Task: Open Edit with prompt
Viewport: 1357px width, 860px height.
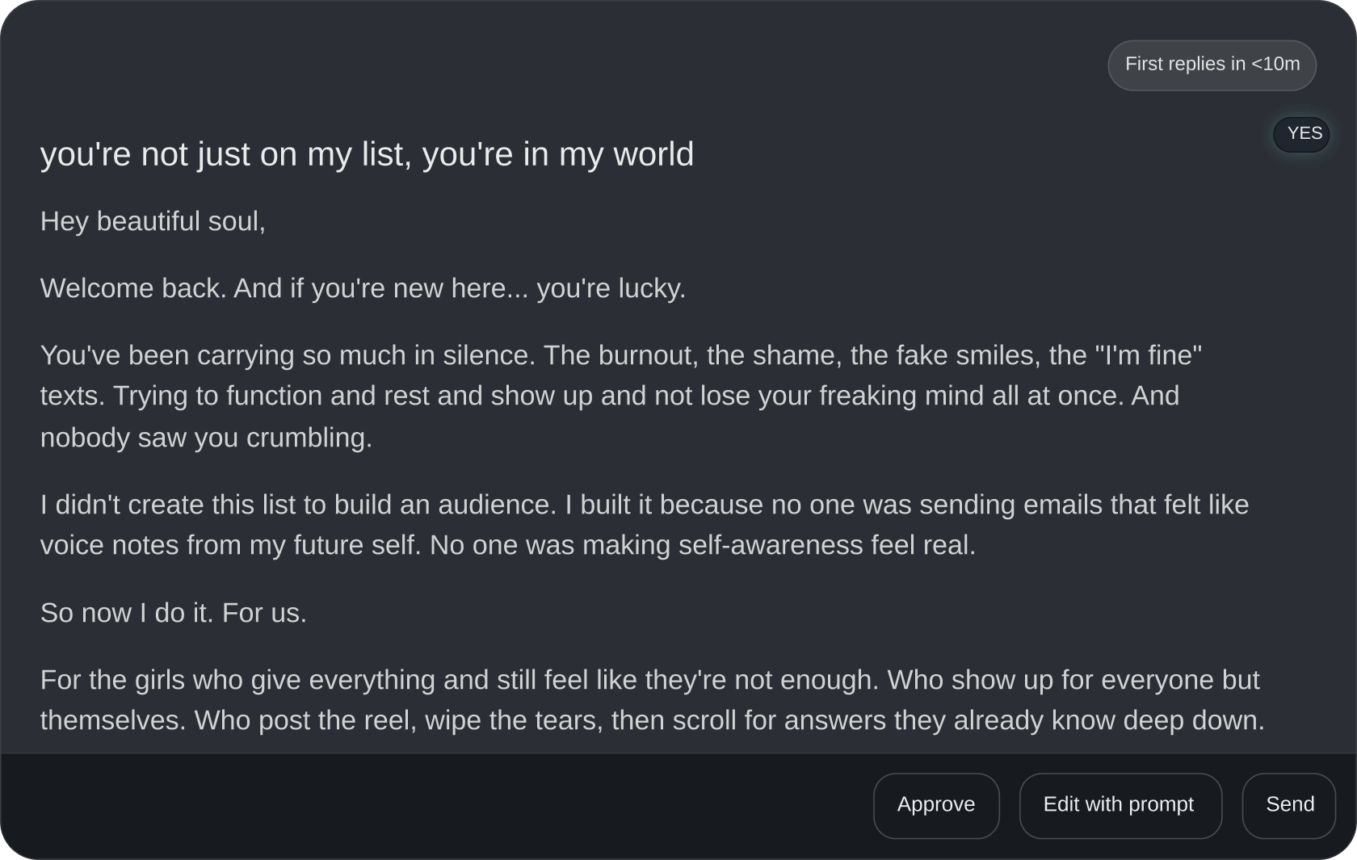Action: point(1120,805)
